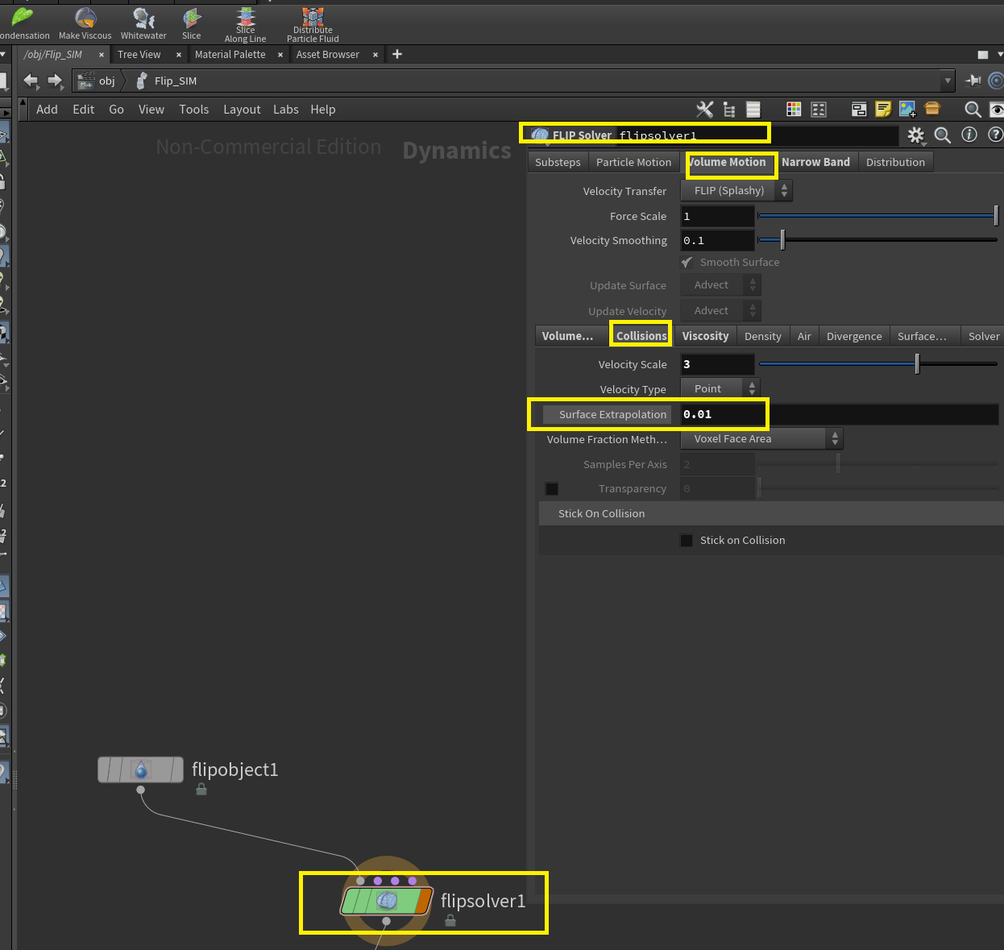Add a new pane tab with plus button

[x=397, y=54]
